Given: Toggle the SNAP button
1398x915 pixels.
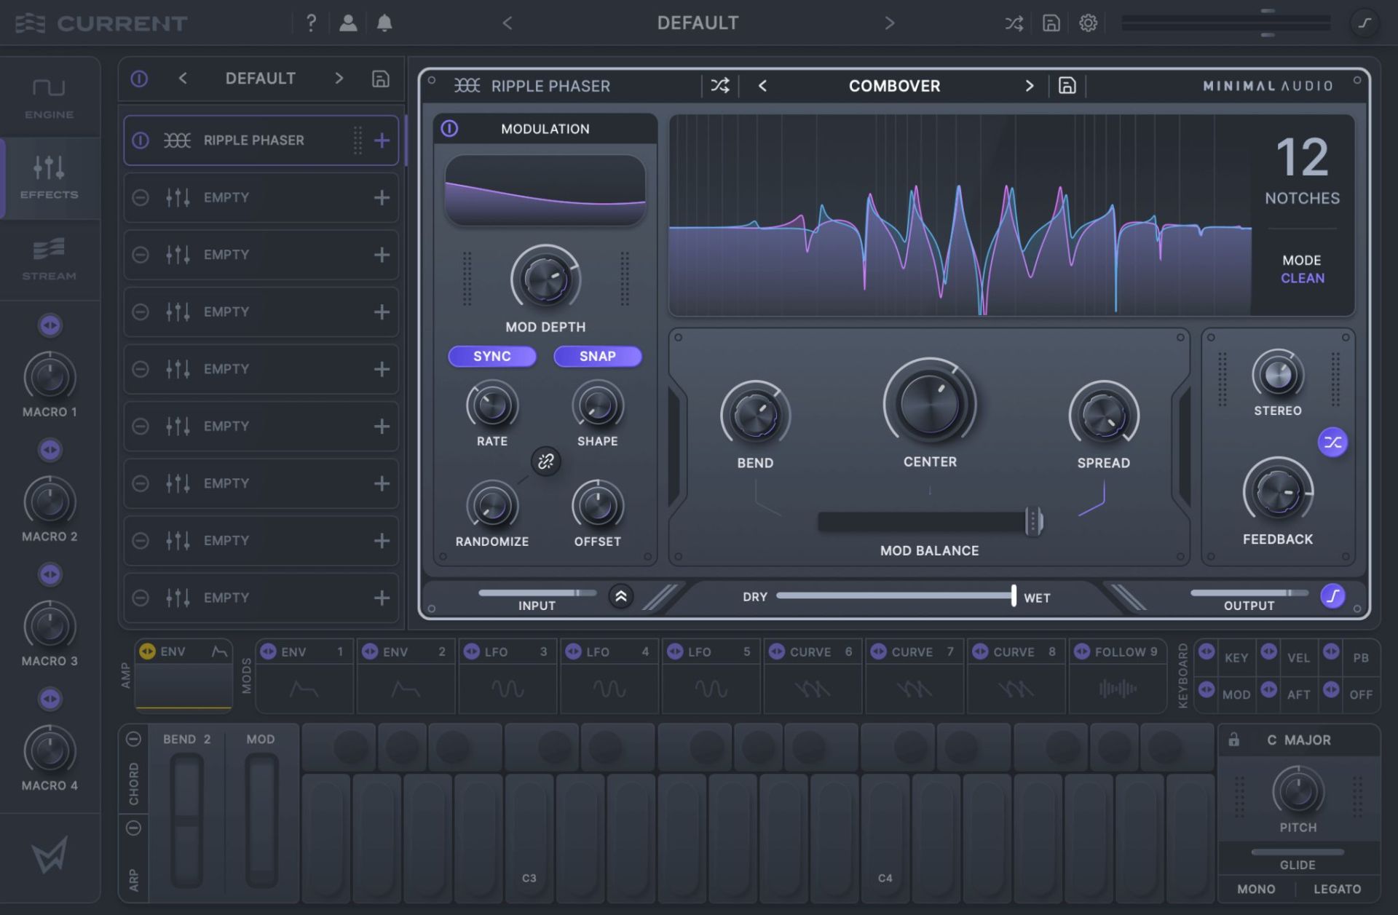Looking at the screenshot, I should tap(598, 356).
